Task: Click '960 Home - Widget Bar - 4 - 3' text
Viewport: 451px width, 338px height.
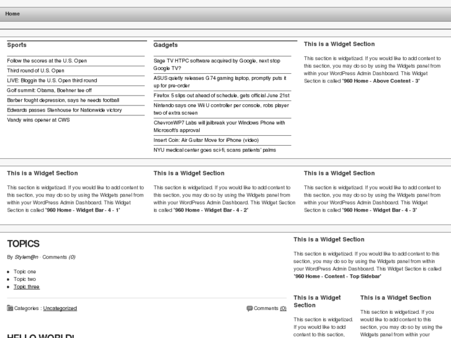Action: [x=380, y=210]
